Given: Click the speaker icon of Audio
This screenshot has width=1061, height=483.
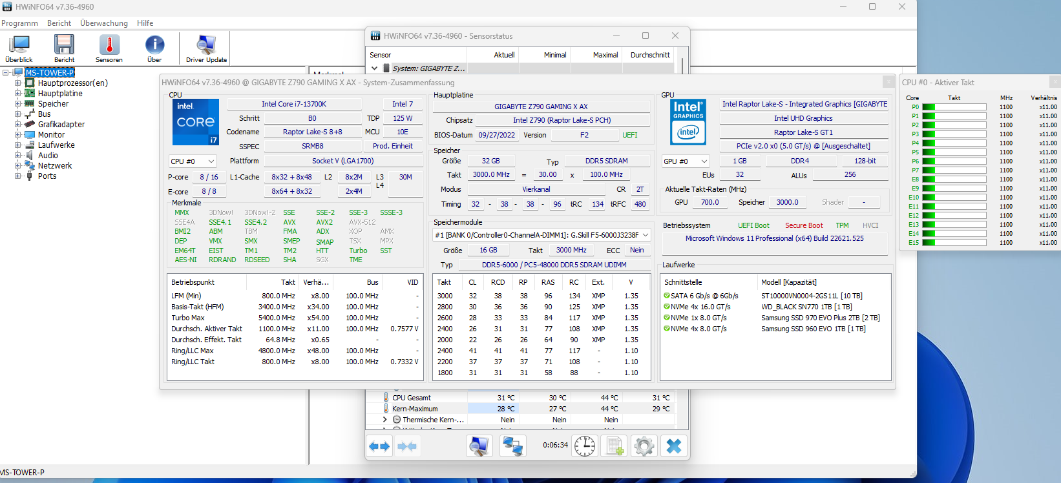Looking at the screenshot, I should point(30,155).
